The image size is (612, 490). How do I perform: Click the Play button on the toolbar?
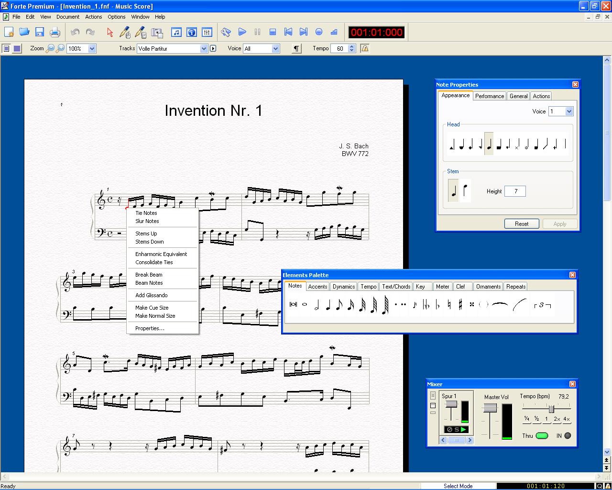(x=242, y=32)
